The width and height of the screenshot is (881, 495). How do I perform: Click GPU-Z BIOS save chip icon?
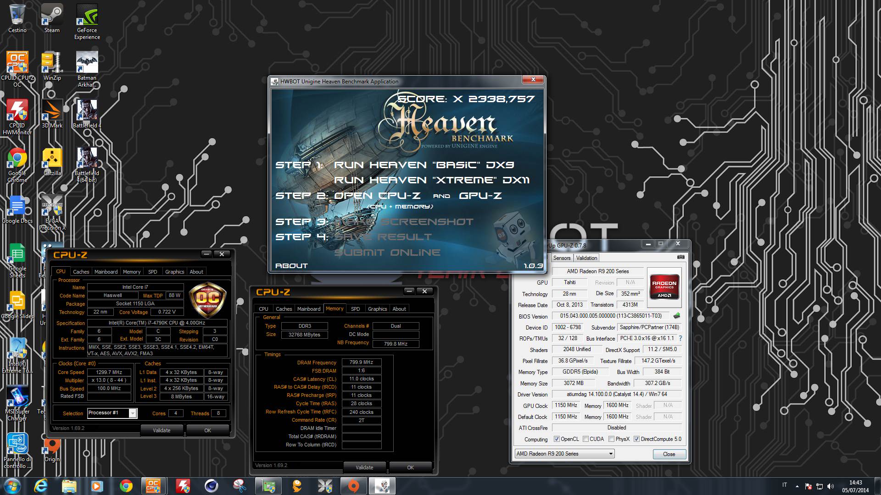[x=676, y=316]
